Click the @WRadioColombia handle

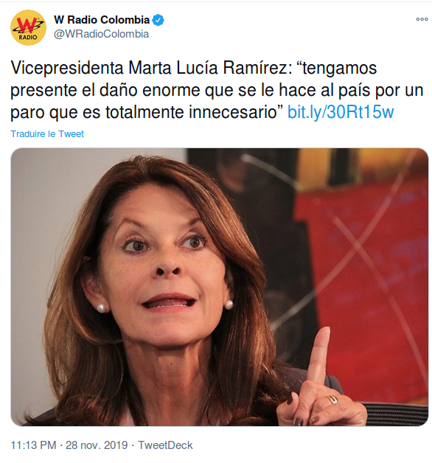point(101,34)
